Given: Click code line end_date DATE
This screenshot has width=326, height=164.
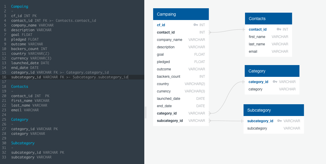Looking at the screenshot, I should tap(25, 67).
